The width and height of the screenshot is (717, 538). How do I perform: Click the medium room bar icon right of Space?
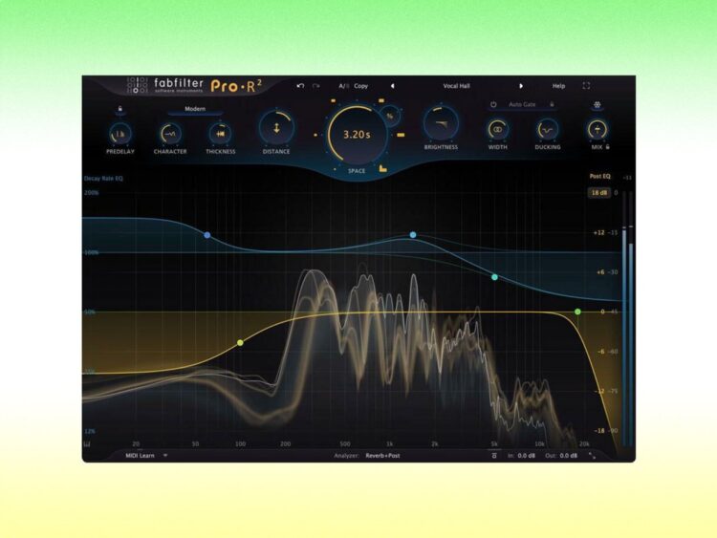[401, 136]
